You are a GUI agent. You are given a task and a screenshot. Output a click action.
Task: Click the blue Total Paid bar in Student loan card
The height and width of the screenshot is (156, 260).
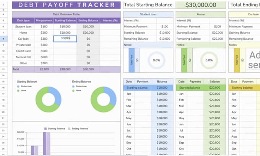click(x=132, y=60)
